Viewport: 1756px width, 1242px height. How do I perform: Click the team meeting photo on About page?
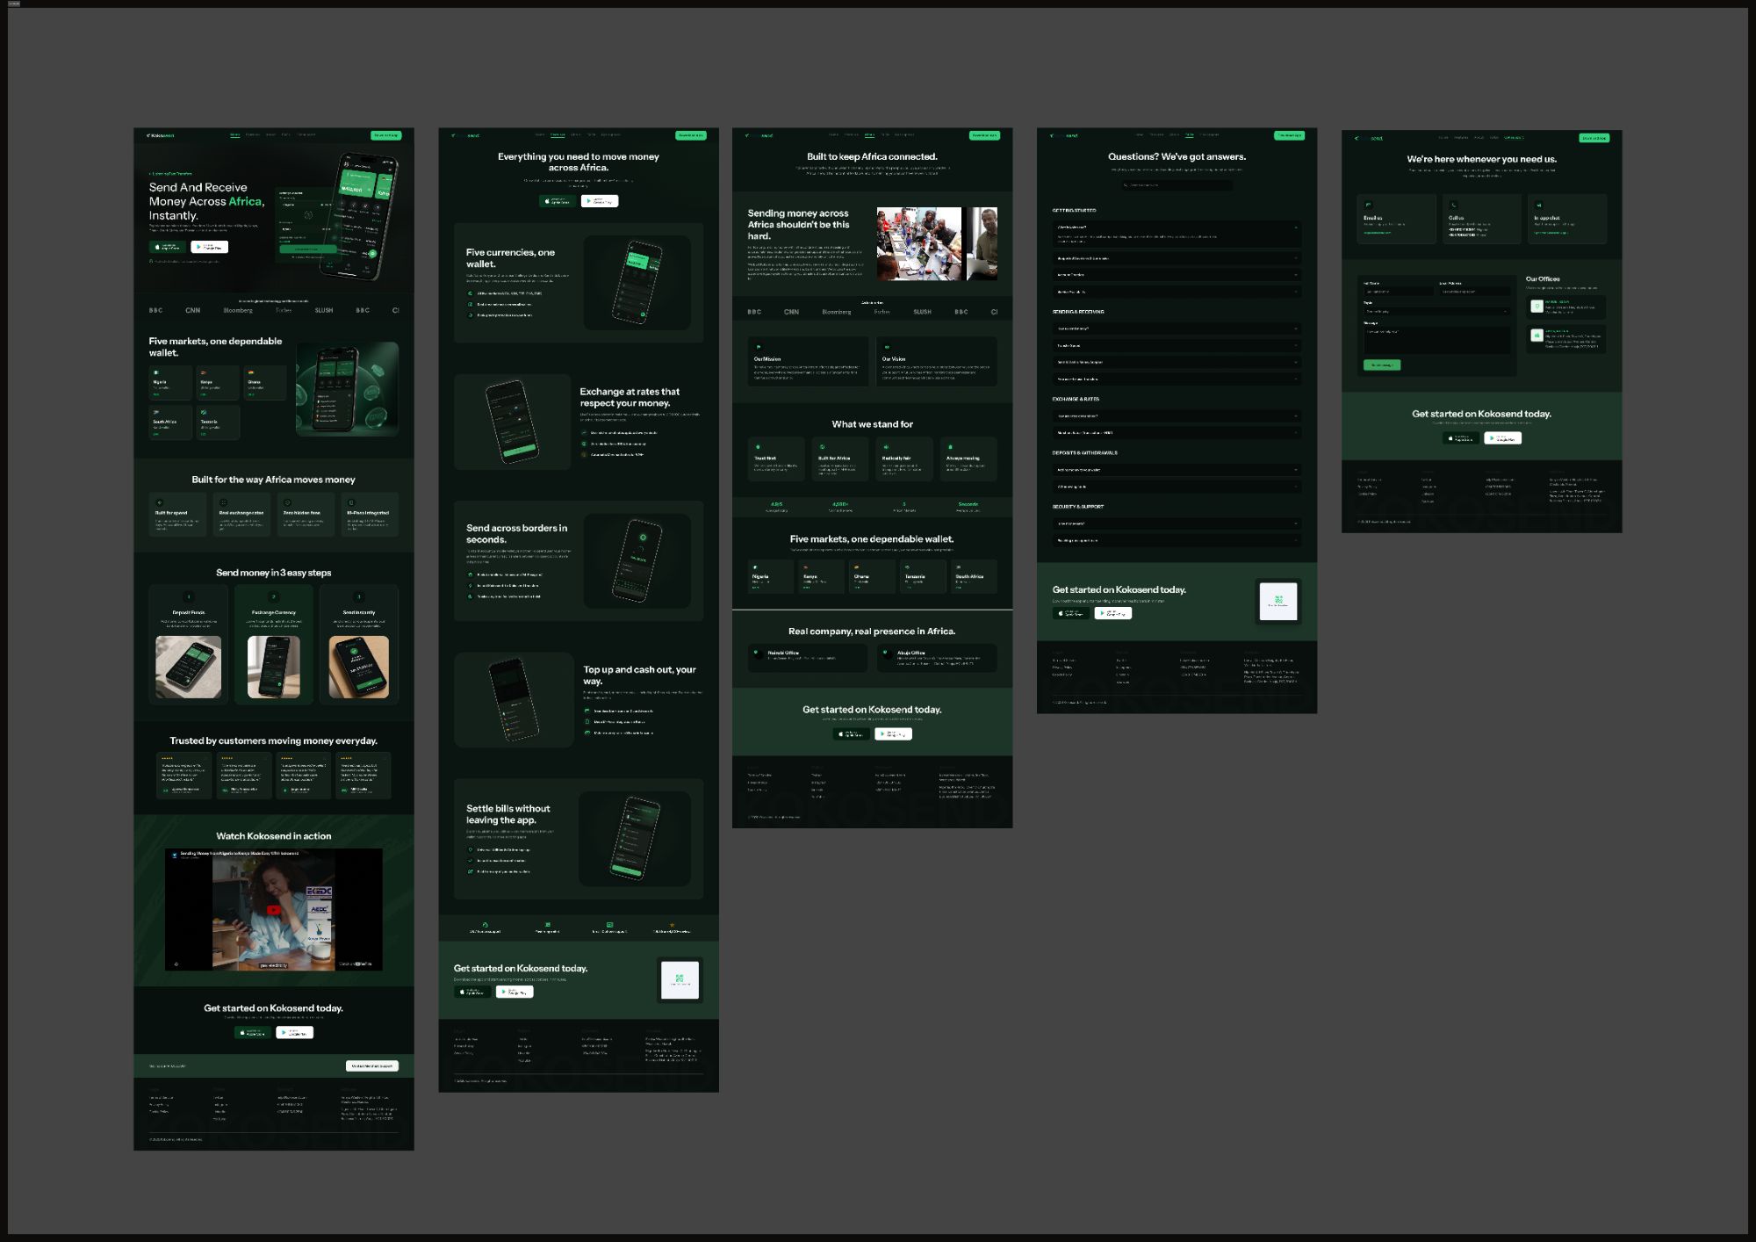click(x=918, y=244)
